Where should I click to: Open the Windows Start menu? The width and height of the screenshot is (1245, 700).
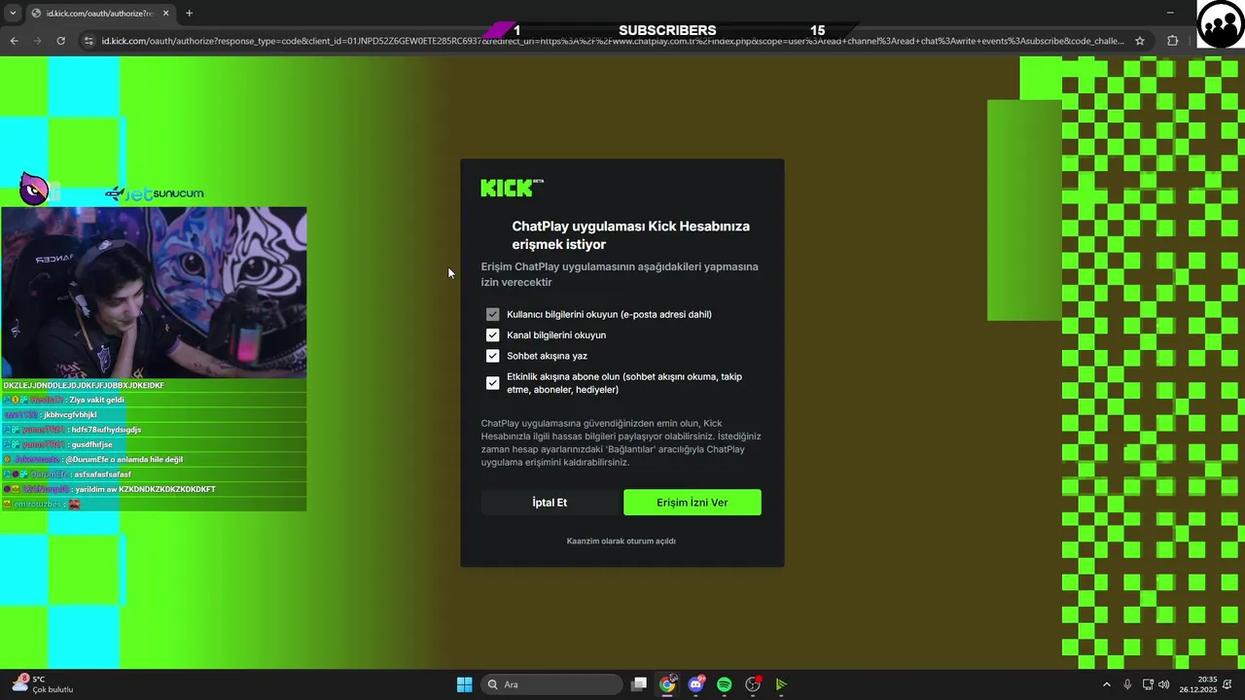click(464, 684)
